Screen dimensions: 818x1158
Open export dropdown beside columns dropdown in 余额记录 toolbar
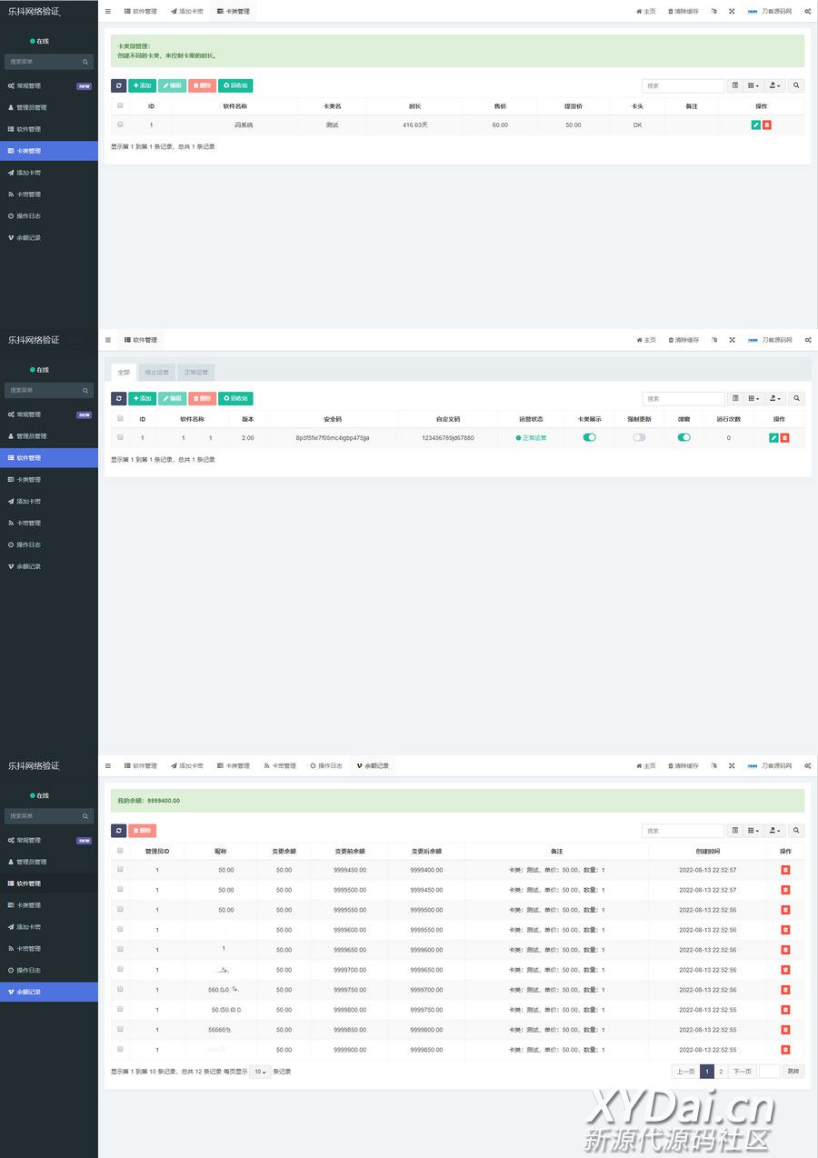click(775, 831)
